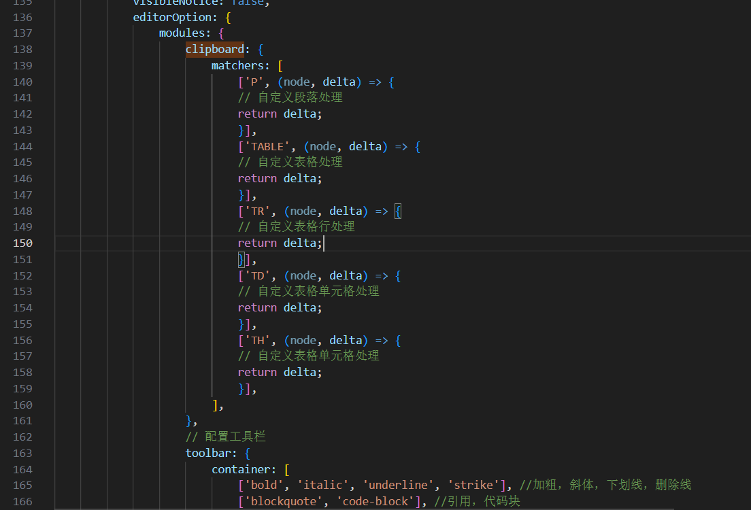751x510 pixels.
Task: Click line number 160 in the gutter
Action: coord(22,405)
